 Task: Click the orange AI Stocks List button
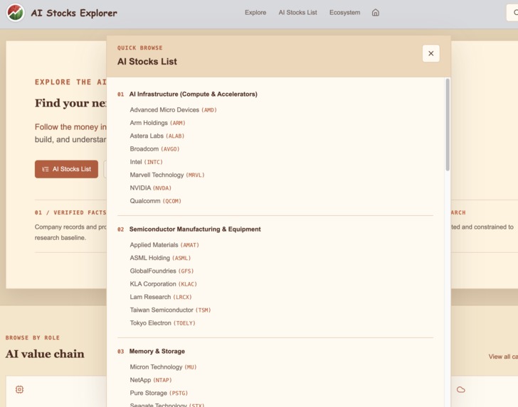[66, 169]
